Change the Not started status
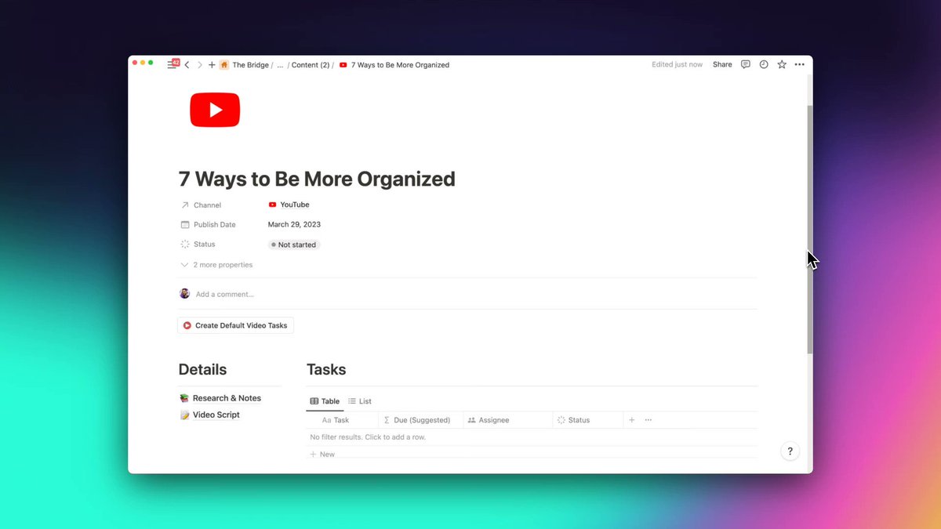The image size is (941, 529). pos(294,245)
